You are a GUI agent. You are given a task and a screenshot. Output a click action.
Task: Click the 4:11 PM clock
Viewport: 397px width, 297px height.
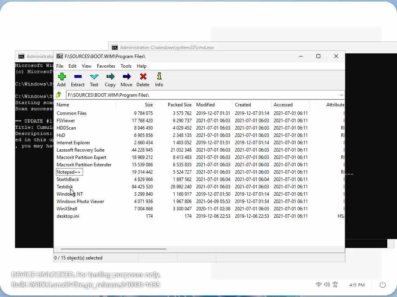(x=357, y=285)
